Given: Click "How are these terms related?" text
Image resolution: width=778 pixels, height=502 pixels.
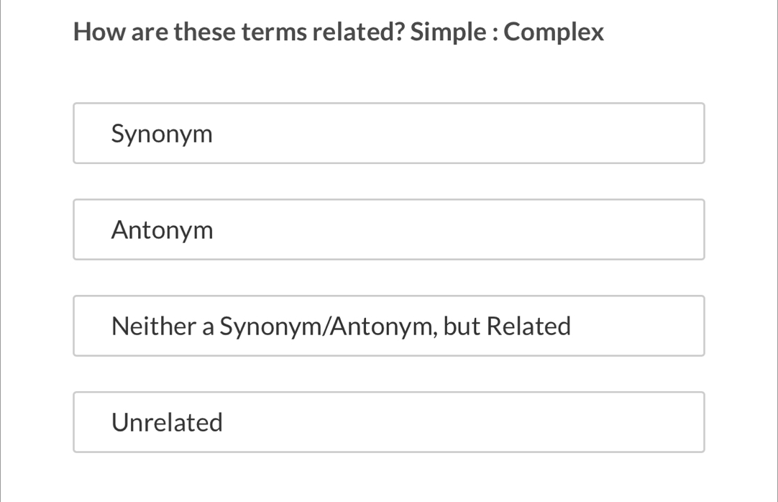Looking at the screenshot, I should coord(239,32).
